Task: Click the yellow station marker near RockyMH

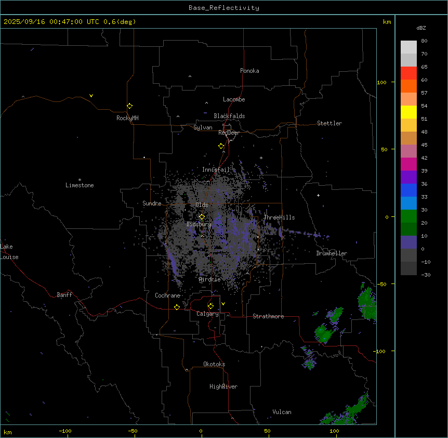Action: (130, 106)
